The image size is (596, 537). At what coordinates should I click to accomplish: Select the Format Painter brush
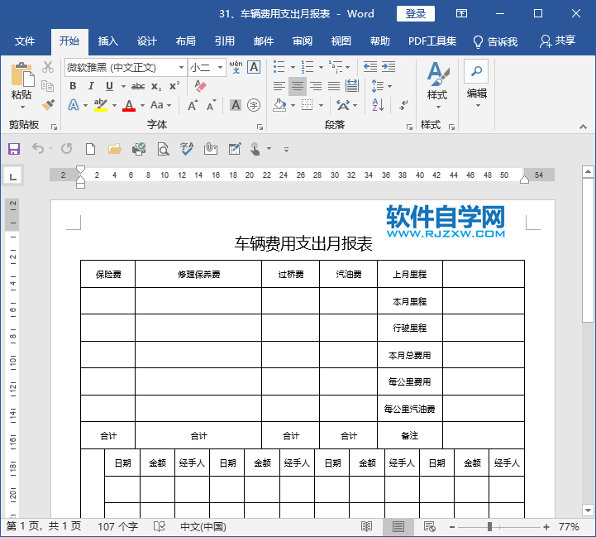point(48,104)
